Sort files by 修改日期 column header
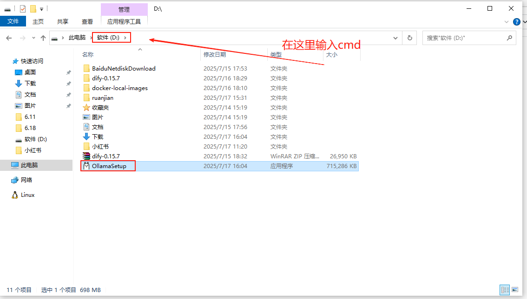 pos(215,54)
